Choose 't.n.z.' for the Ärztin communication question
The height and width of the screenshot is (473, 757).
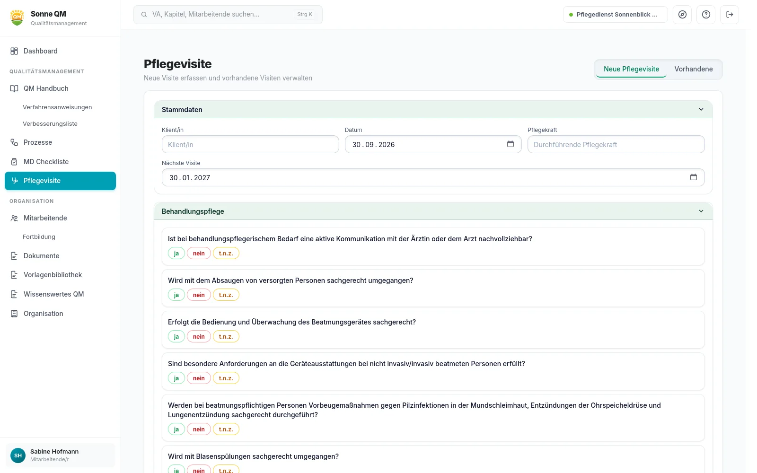click(x=226, y=254)
